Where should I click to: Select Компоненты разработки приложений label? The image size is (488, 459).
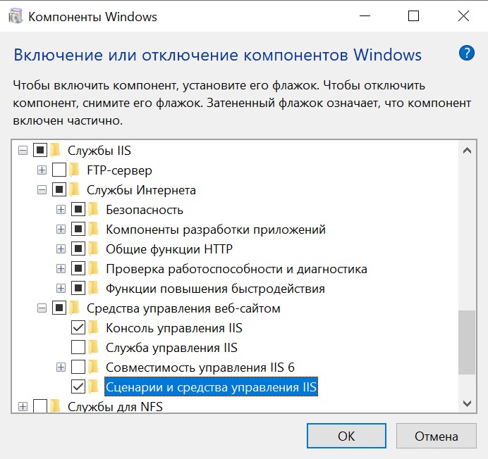[x=216, y=229]
